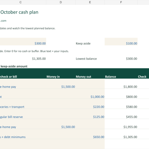This screenshot has height=149, width=149.
Task: Click the debt minimums row label
Action: [13, 137]
